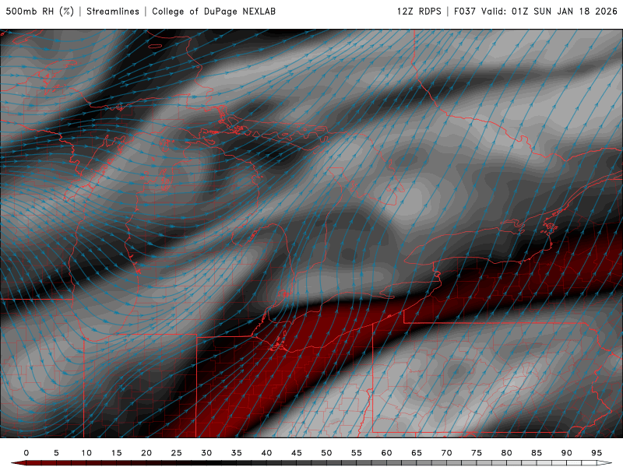Click the "500mb RH (%)" title text
The width and height of the screenshot is (623, 467).
(x=40, y=11)
